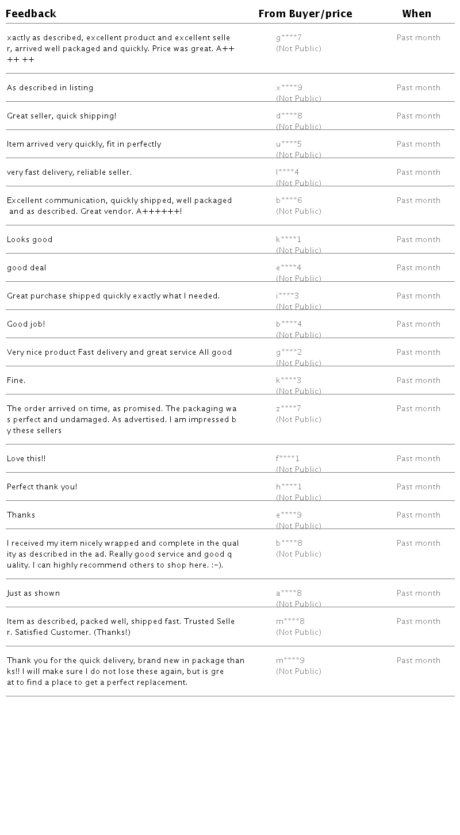This screenshot has width=460, height=835.
Task: Click the From Buyer/price column header
Action: (305, 14)
